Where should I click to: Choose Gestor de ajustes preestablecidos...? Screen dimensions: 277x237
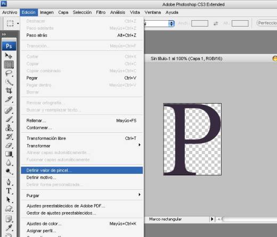point(82,213)
